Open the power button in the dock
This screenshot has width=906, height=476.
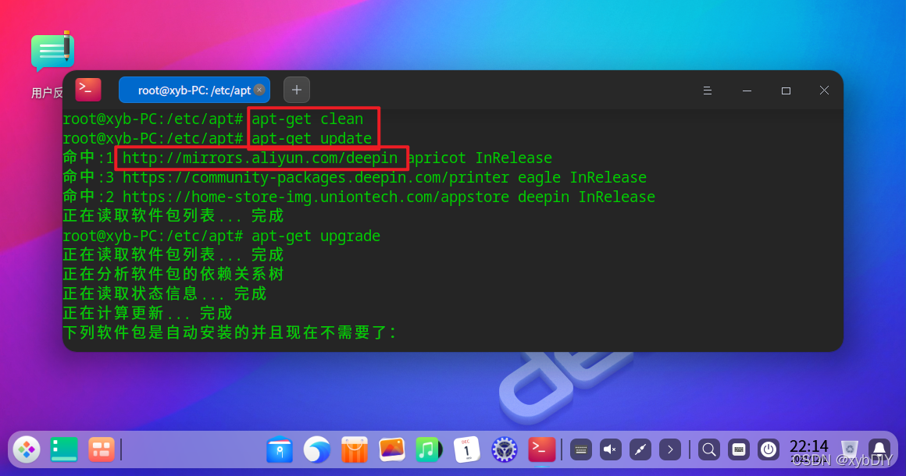pos(769,449)
